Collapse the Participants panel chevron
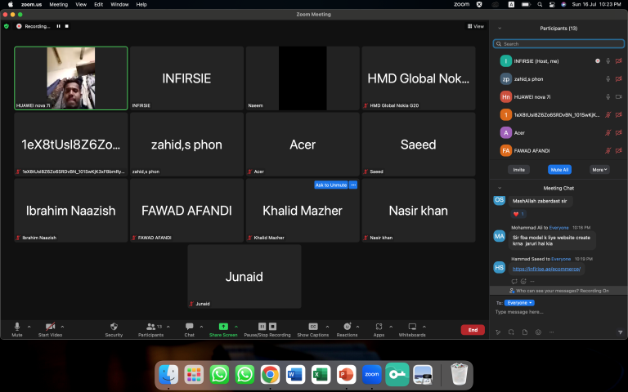 pos(500,29)
